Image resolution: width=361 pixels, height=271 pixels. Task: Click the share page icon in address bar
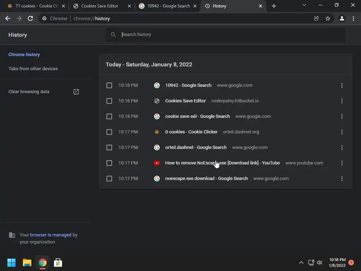click(316, 18)
